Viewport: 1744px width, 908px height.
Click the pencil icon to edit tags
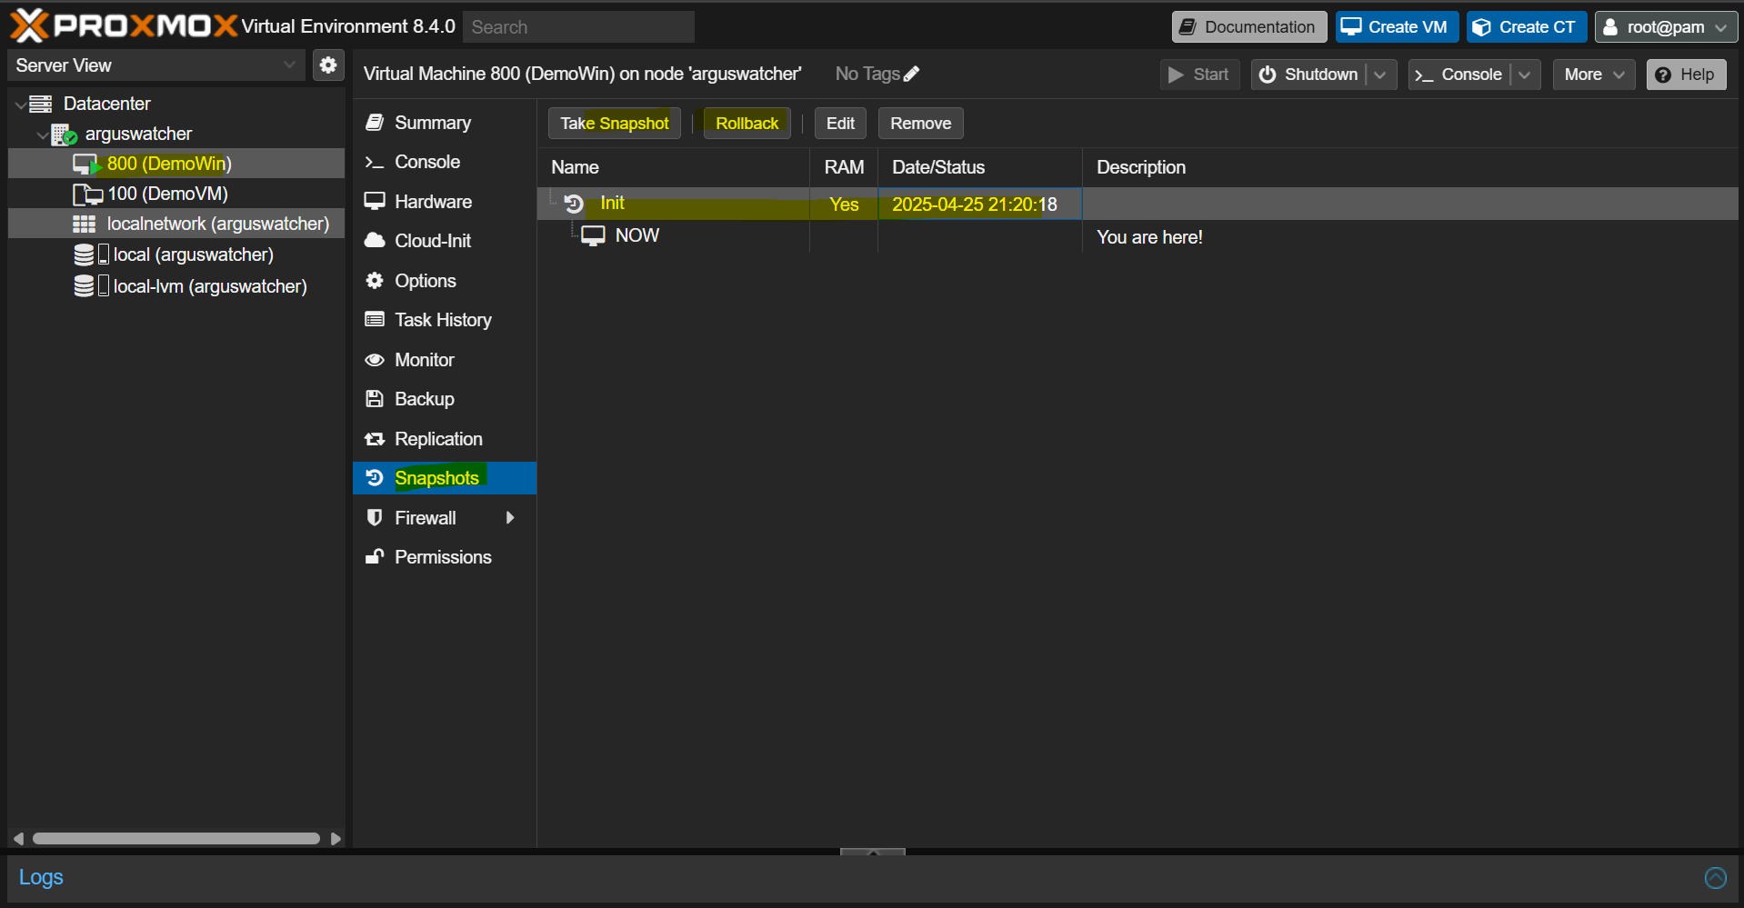tap(911, 74)
